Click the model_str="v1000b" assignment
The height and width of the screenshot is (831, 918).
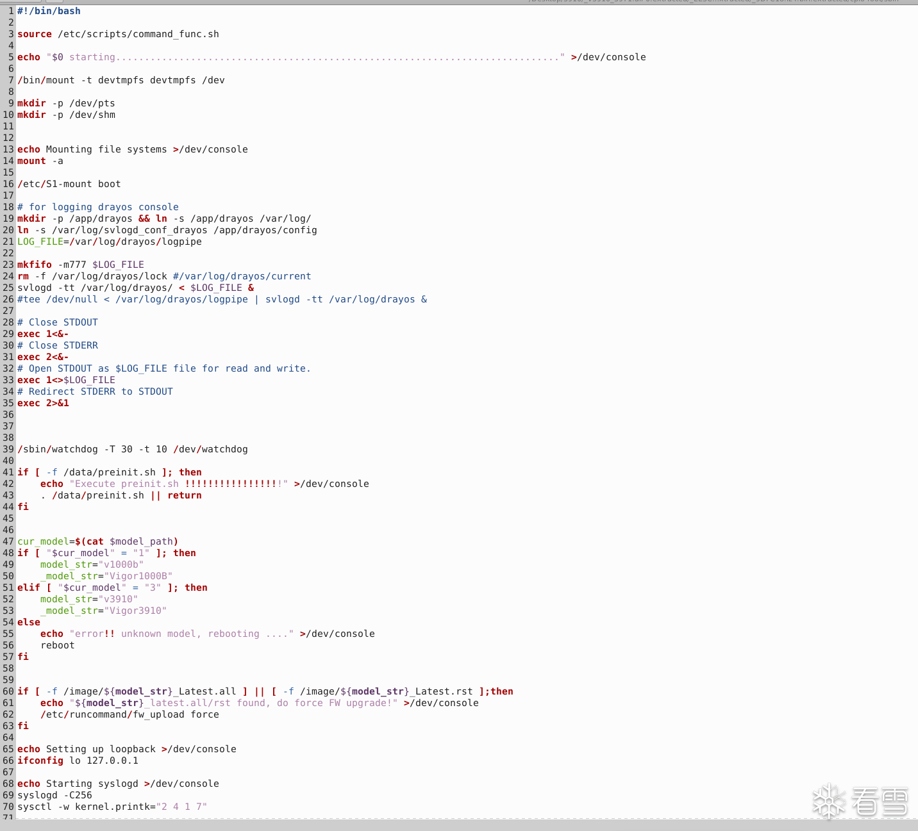click(92, 564)
